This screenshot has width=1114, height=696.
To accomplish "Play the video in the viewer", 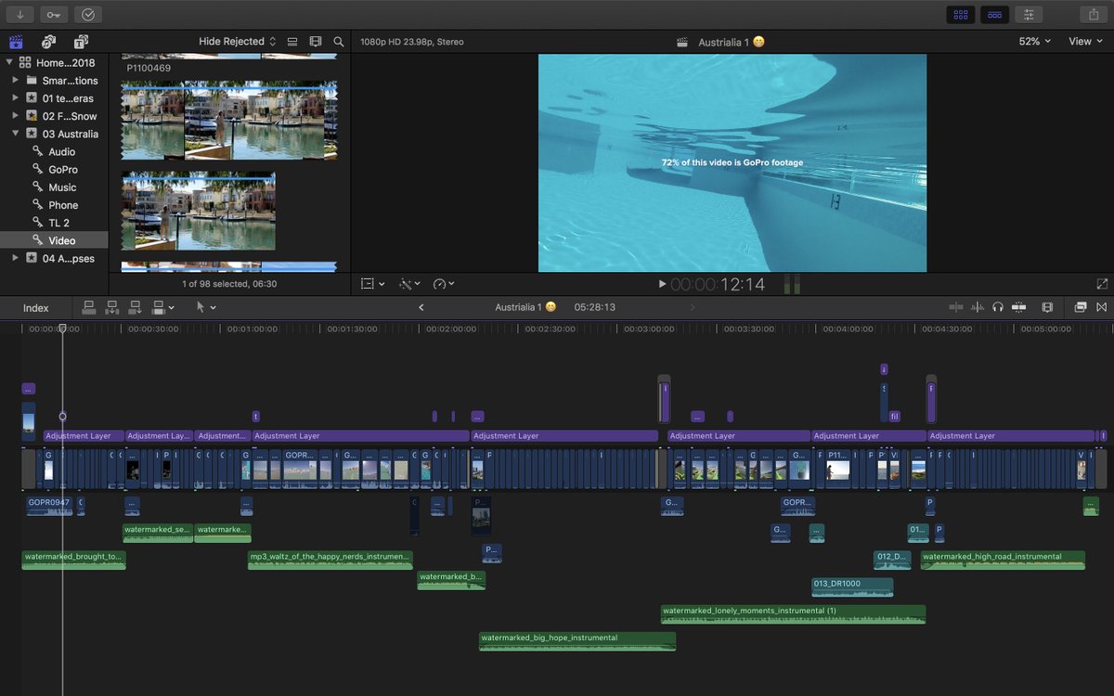I will tap(662, 284).
